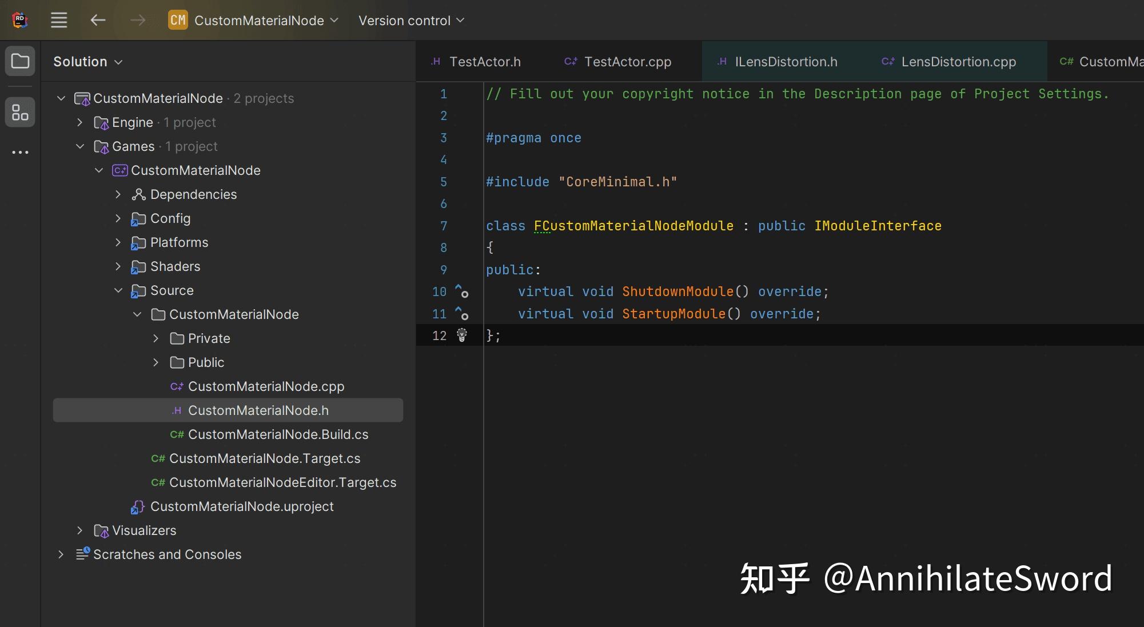Open the Structure tool window icon

click(20, 112)
